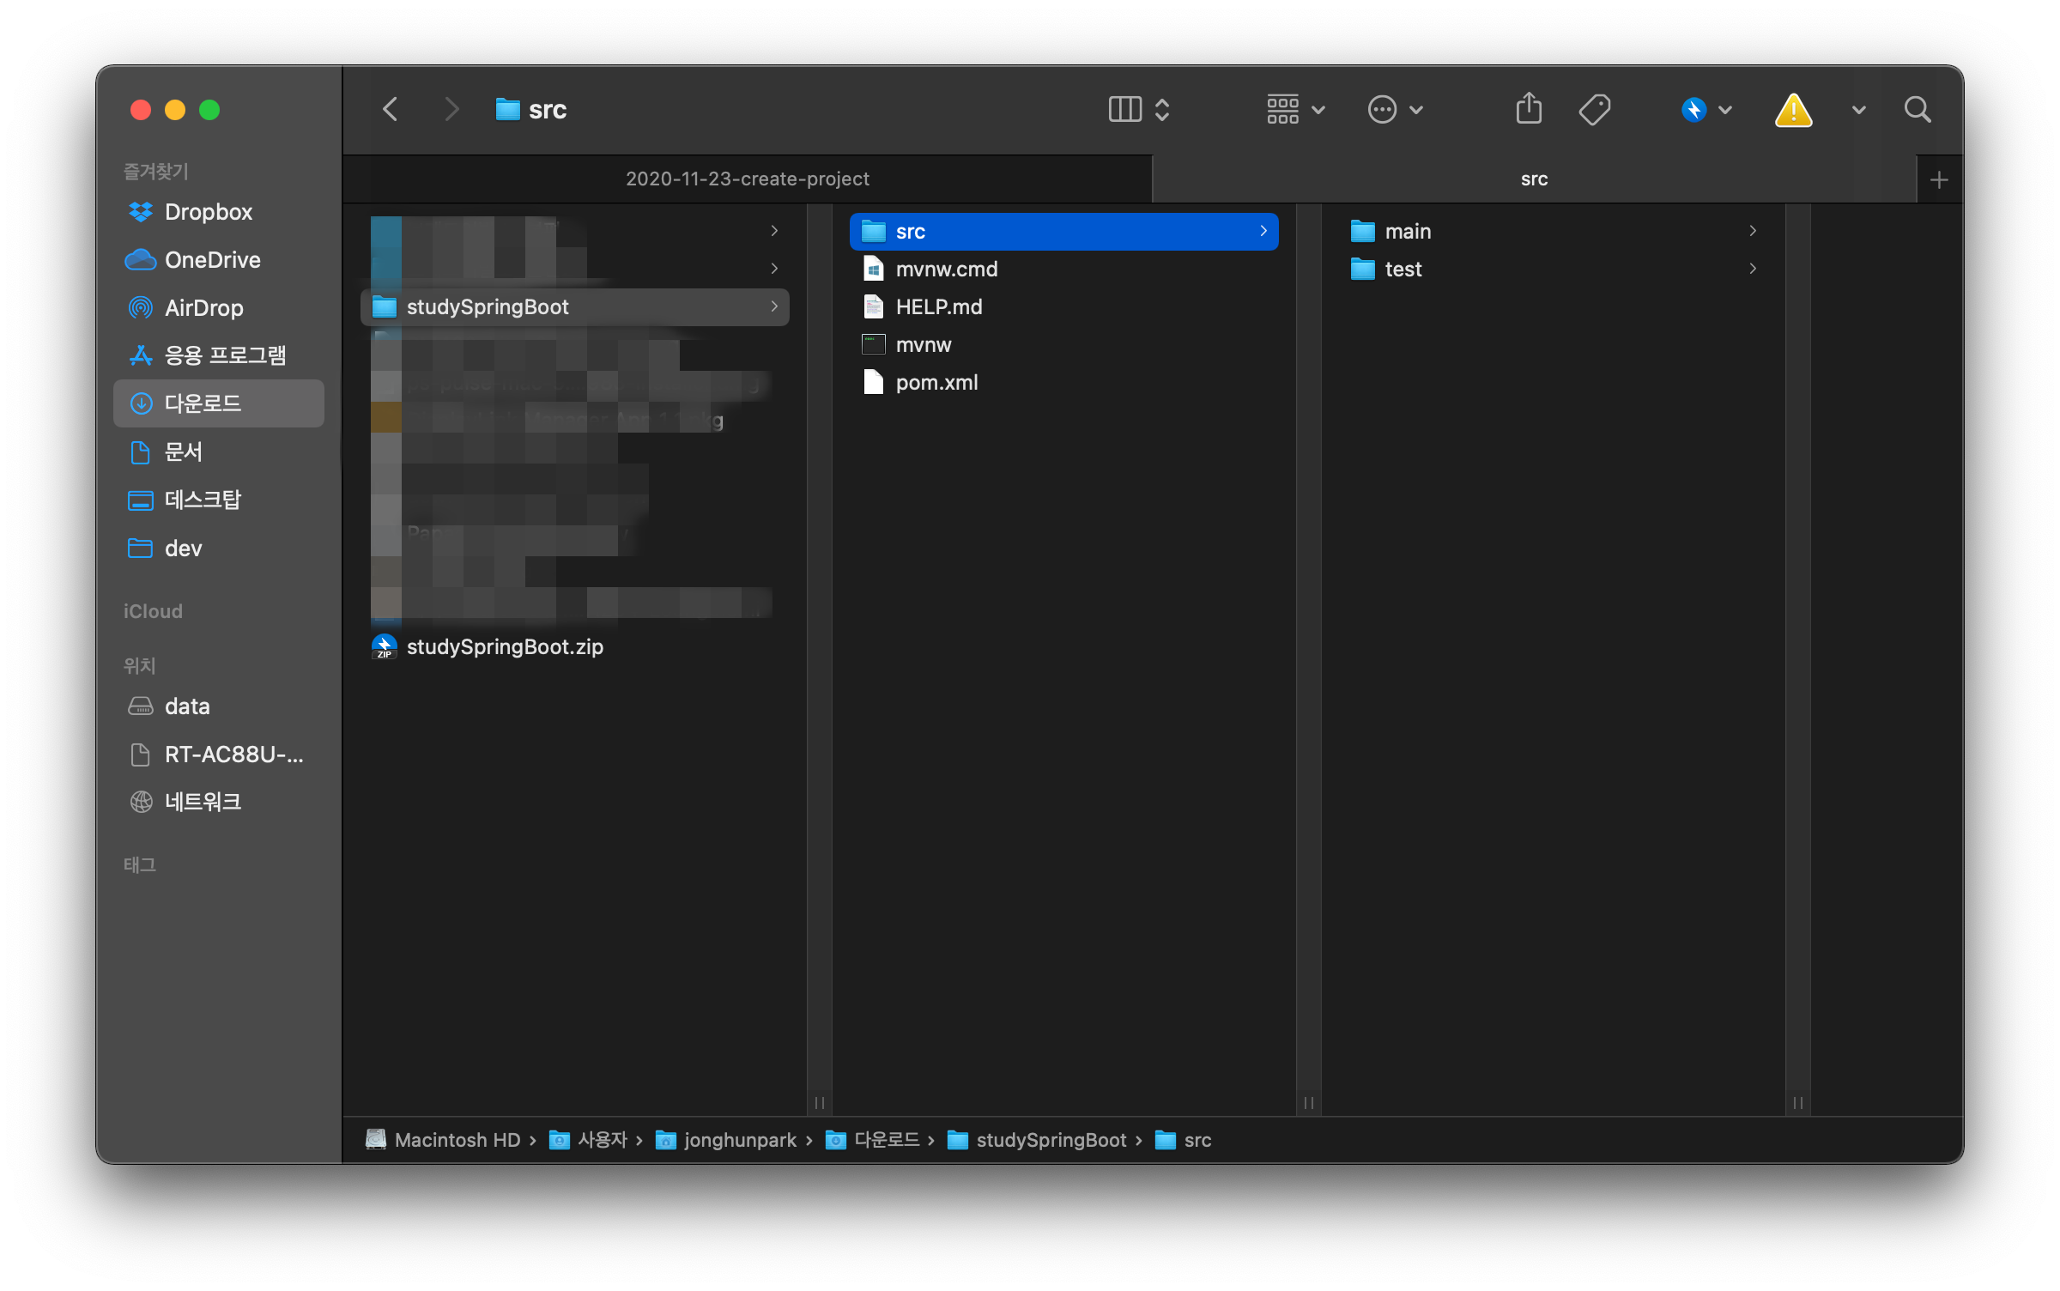2060x1291 pixels.
Task: Open Finder search magnifier
Action: [1917, 109]
